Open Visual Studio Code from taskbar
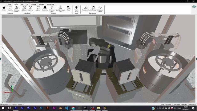Viewport: 197px width, 111px height. point(67,108)
